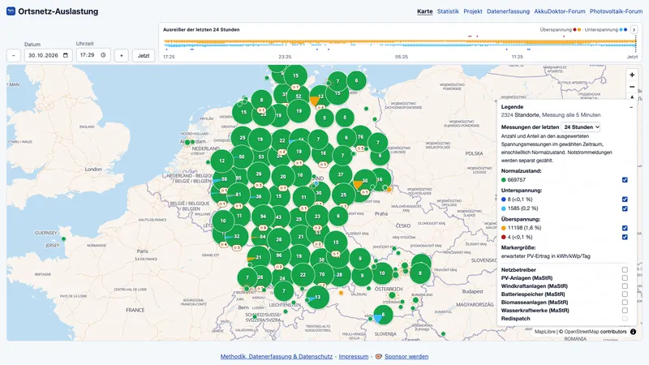Image resolution: width=649 pixels, height=365 pixels.
Task: Uncheck the Normalzustand 669757 checkbox
Action: click(x=625, y=179)
